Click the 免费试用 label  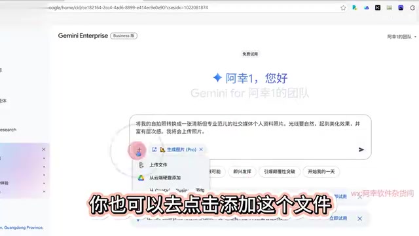tap(250, 54)
